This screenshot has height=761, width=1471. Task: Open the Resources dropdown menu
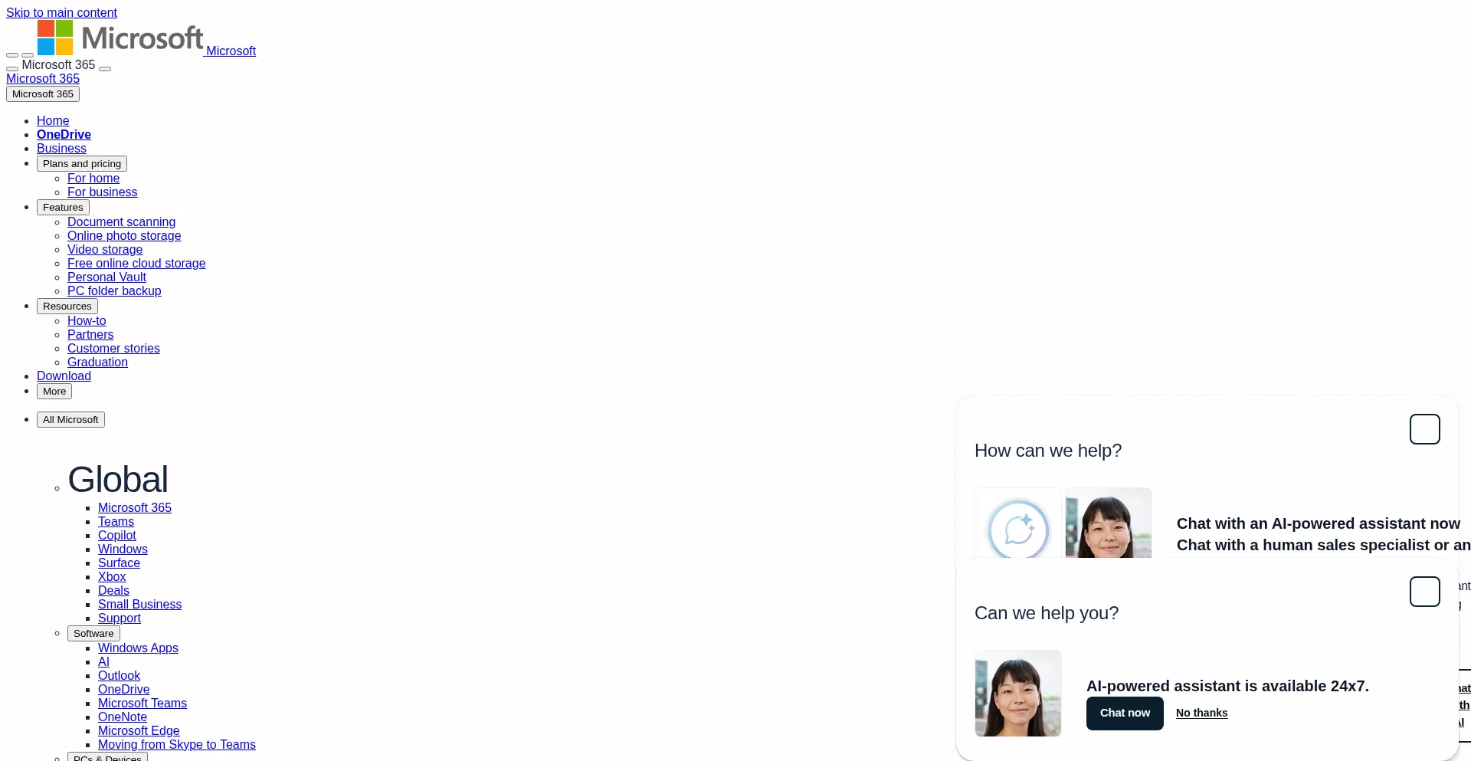pyautogui.click(x=67, y=307)
